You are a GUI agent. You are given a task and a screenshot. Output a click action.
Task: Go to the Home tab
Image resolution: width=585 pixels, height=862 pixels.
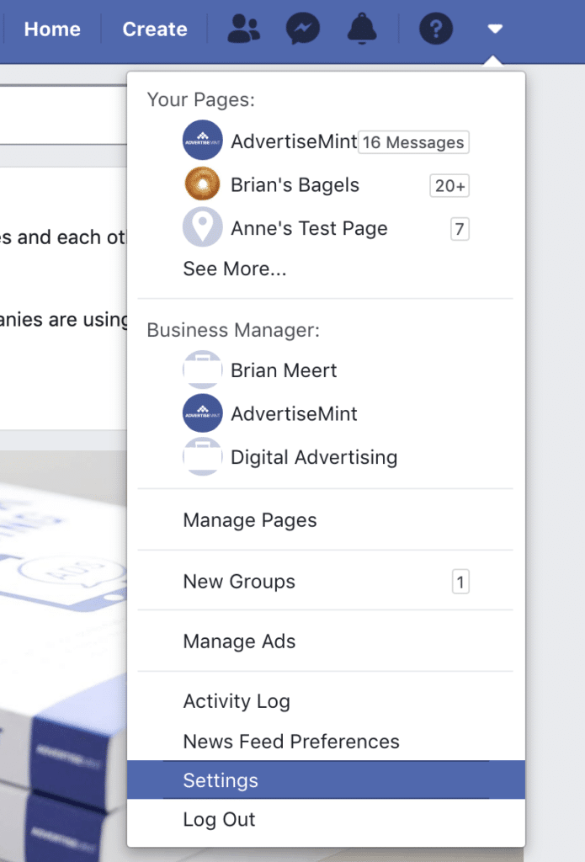coord(52,29)
